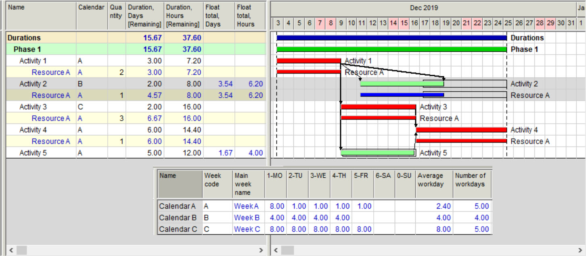586x256 pixels.
Task: Select Activity 3 in the table
Action: tap(33, 107)
